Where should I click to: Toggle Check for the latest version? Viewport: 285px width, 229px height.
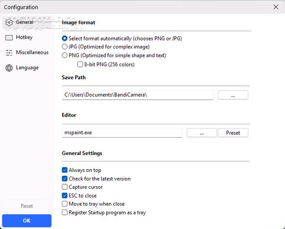(65, 178)
